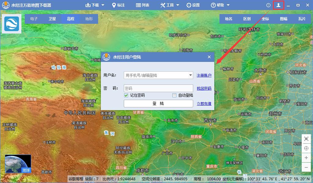Click the 中华人民共和国 map label
The image size is (313, 183).
[80, 113]
